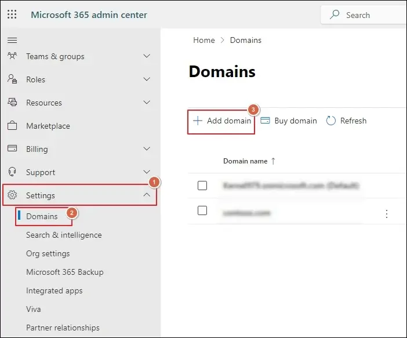Open Integrated apps

click(54, 291)
